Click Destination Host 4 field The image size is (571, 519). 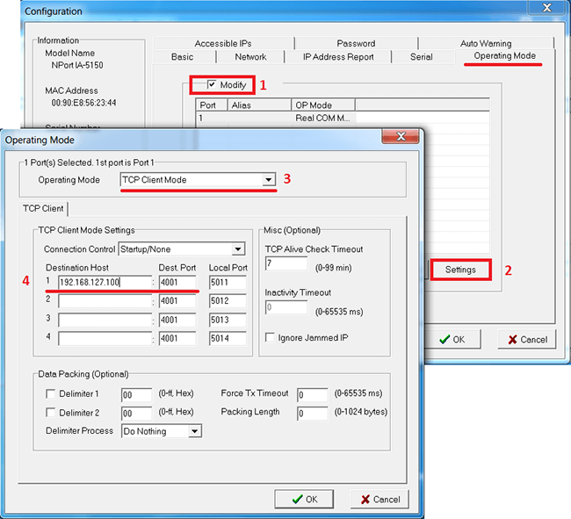click(x=105, y=338)
